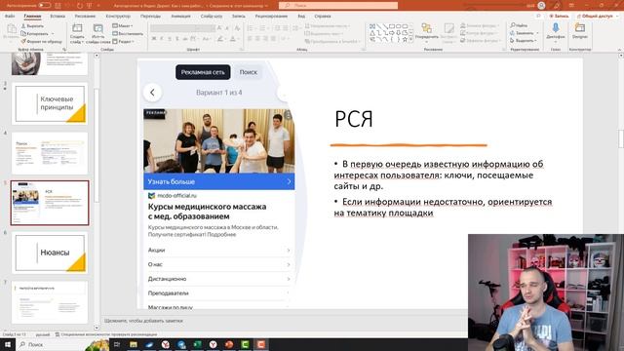Click the Рекламная сеть tab on slide

(203, 72)
